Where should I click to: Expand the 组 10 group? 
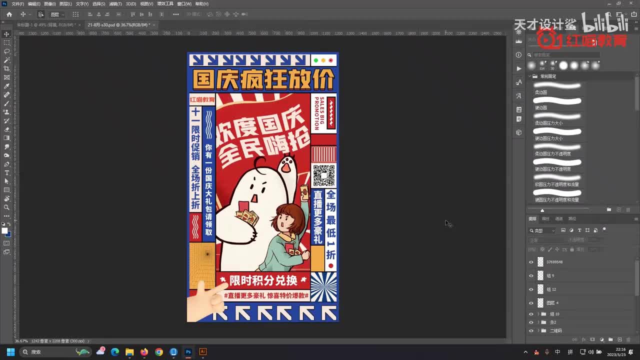pyautogui.click(x=538, y=314)
